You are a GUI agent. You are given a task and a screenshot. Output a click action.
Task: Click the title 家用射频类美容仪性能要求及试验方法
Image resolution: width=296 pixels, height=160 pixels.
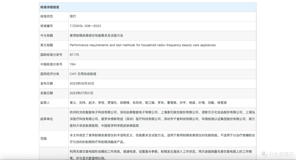[x=96, y=35]
